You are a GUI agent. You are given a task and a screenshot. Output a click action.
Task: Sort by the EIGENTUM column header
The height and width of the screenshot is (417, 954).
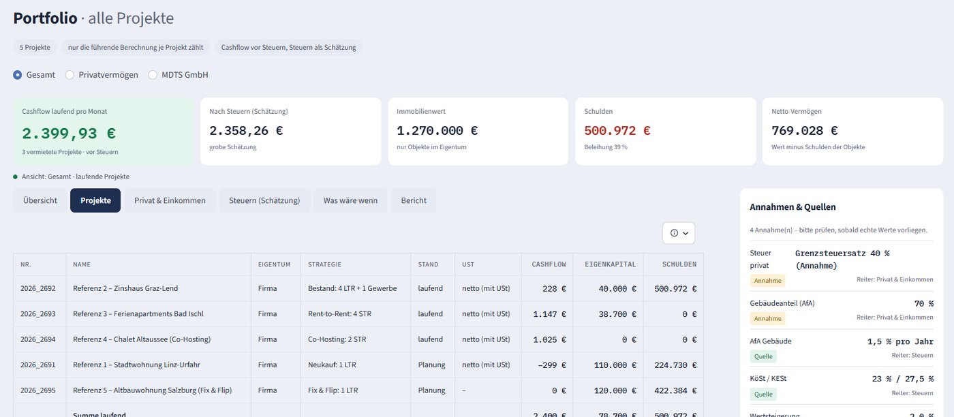click(x=275, y=264)
